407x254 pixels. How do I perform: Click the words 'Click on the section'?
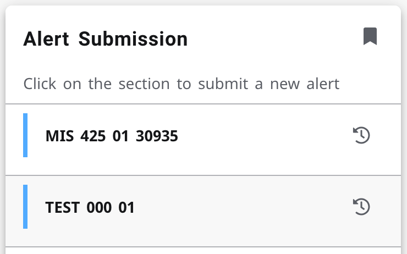click(96, 84)
